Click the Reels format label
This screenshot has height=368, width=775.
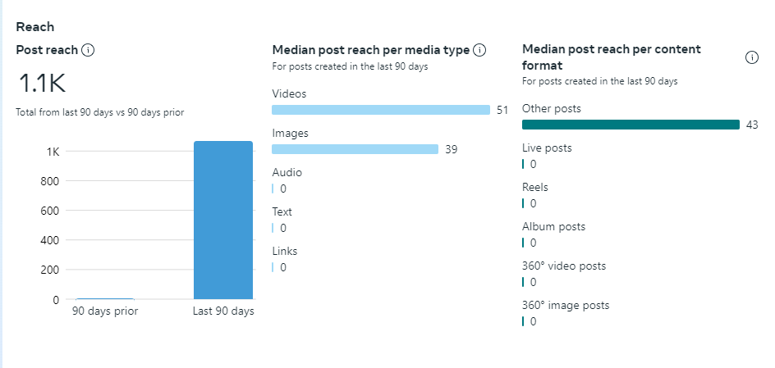(x=534, y=187)
